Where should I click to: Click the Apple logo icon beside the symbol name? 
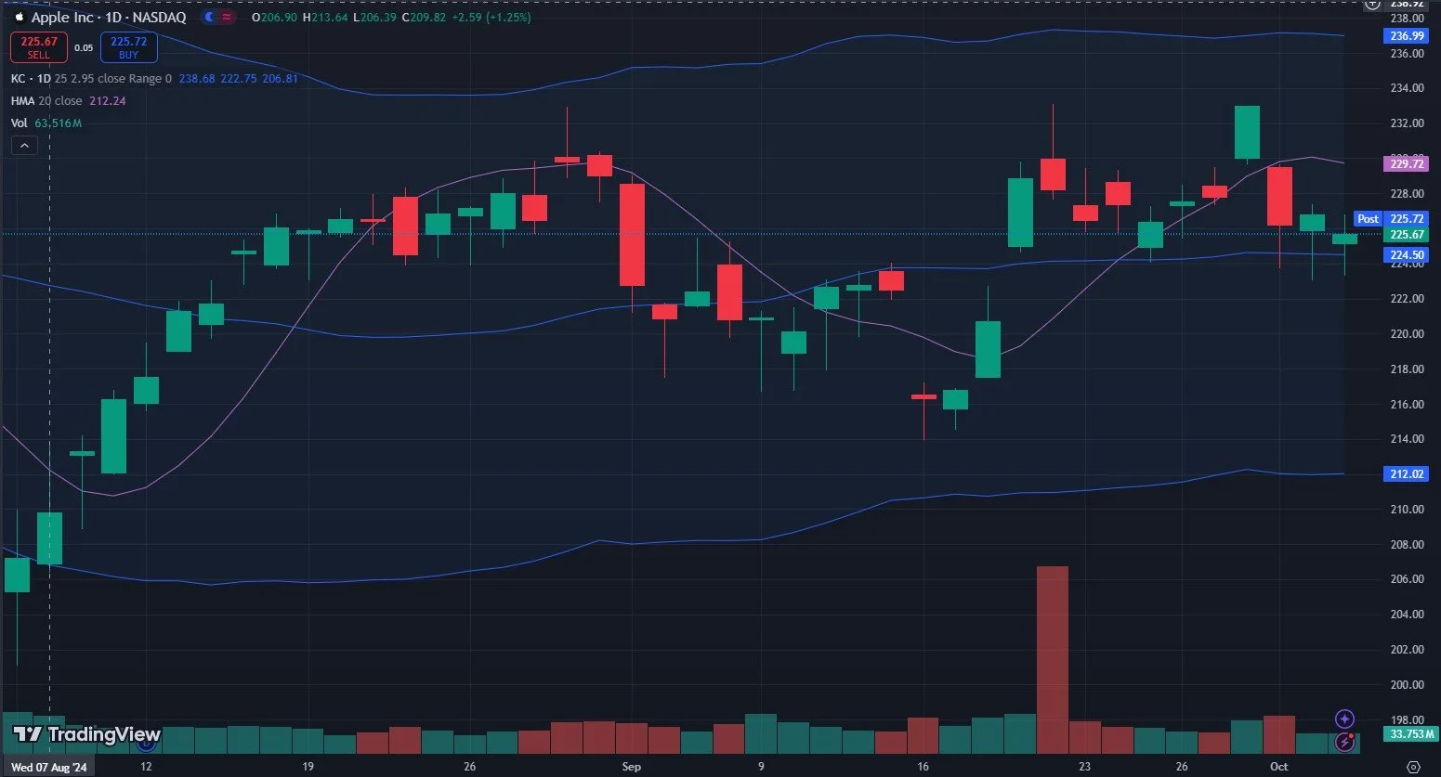(x=19, y=18)
